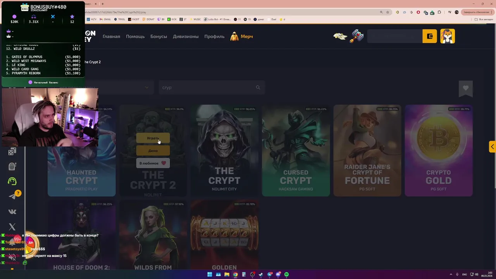The height and width of the screenshot is (279, 496).
Task: Open Discord from the taskbar
Action: [x=278, y=274]
